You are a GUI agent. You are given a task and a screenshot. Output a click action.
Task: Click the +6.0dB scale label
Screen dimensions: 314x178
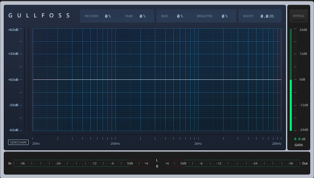[13, 30]
